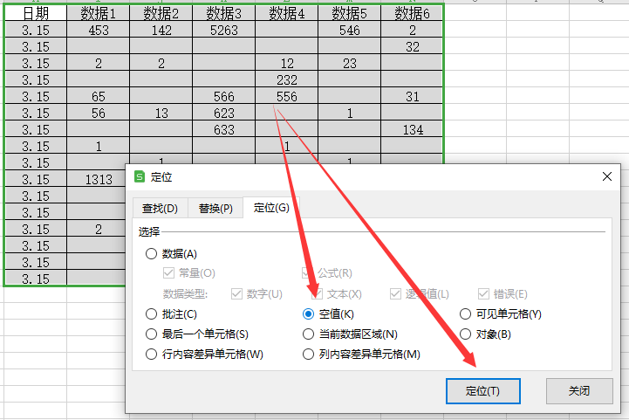This screenshot has width=629, height=420.
Task: Click the cell containing 56
Action: pyautogui.click(x=99, y=114)
